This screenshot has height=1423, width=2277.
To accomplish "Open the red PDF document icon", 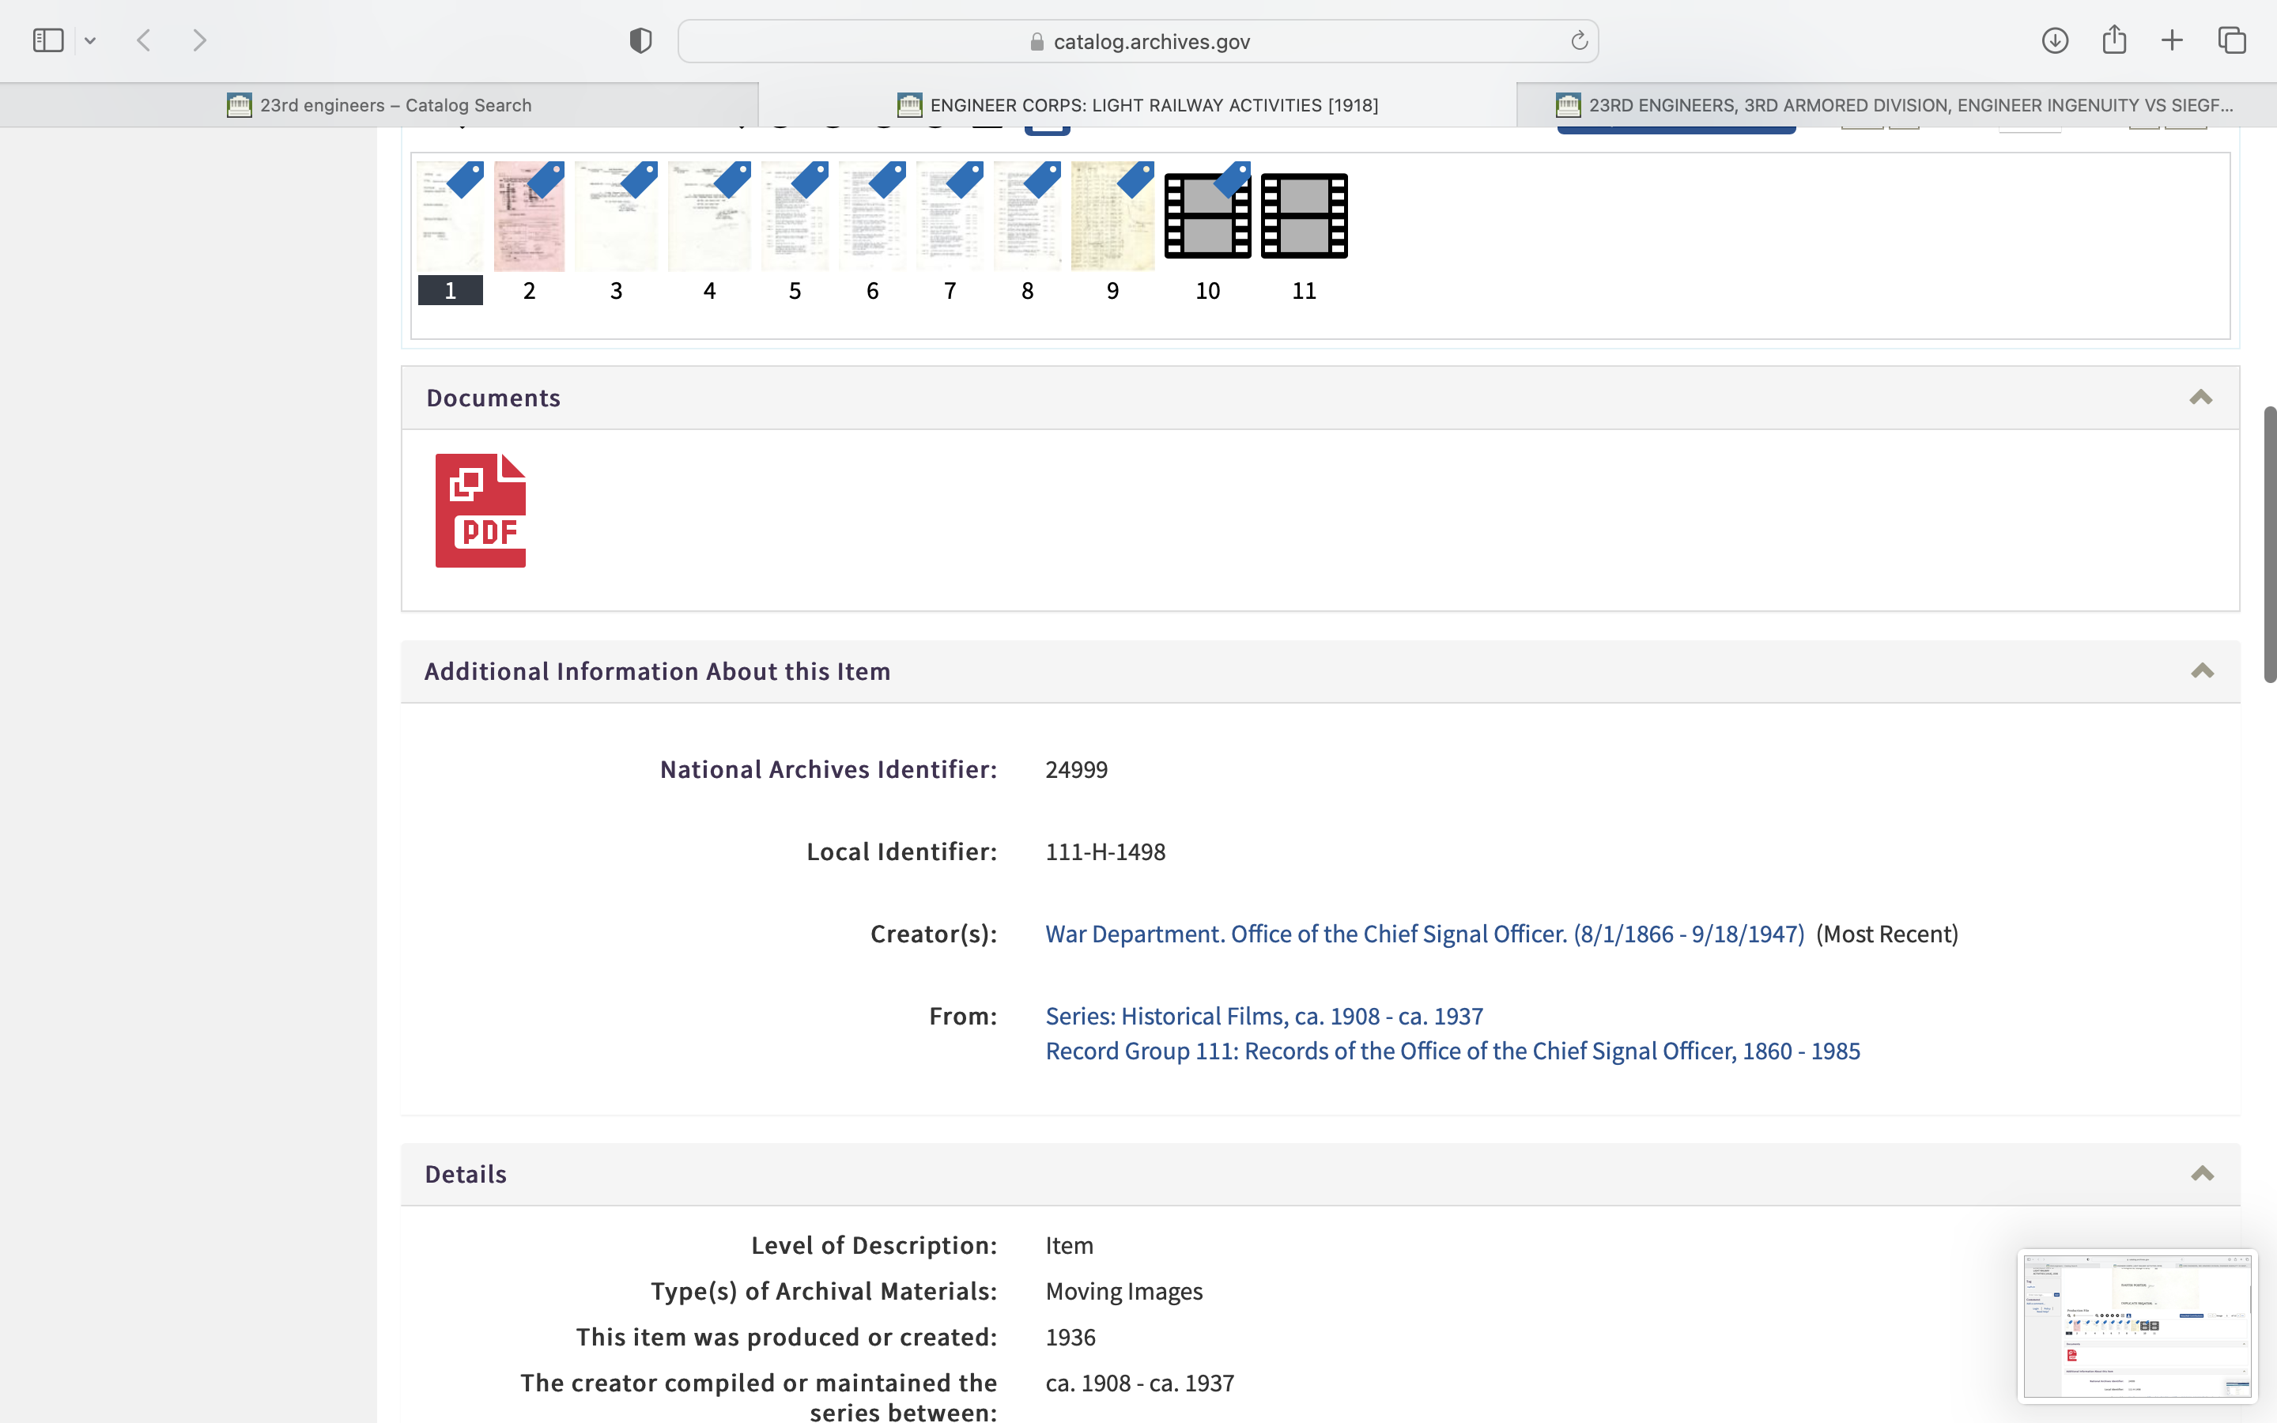I will (480, 510).
